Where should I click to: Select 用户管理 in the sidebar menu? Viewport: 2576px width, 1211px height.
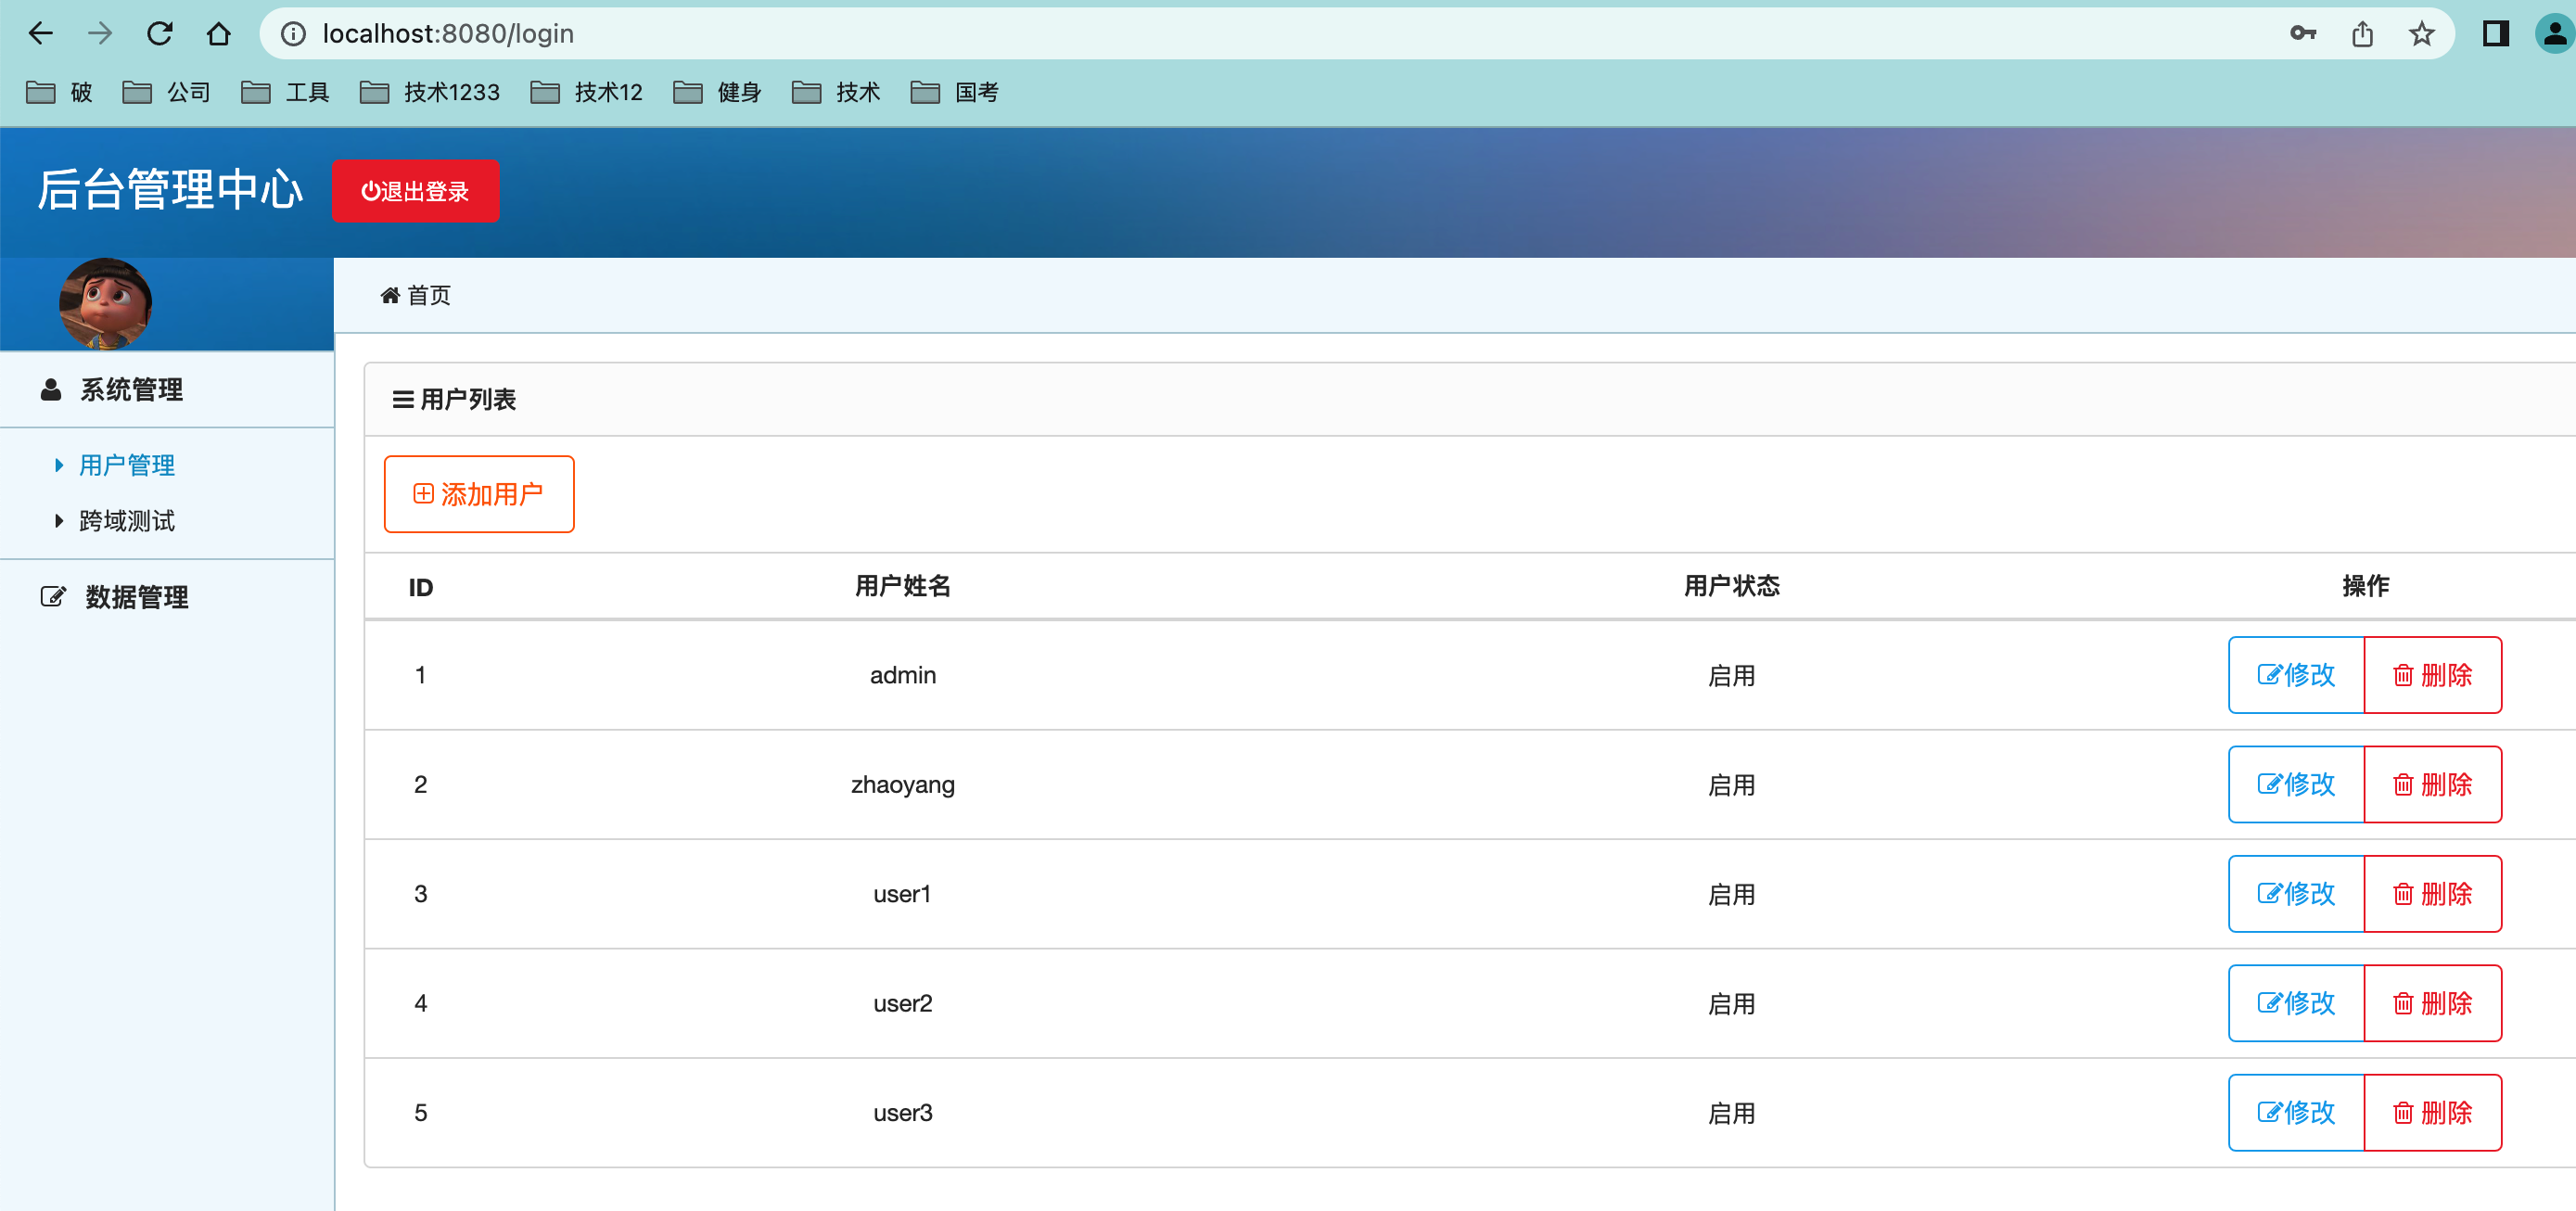[x=126, y=465]
